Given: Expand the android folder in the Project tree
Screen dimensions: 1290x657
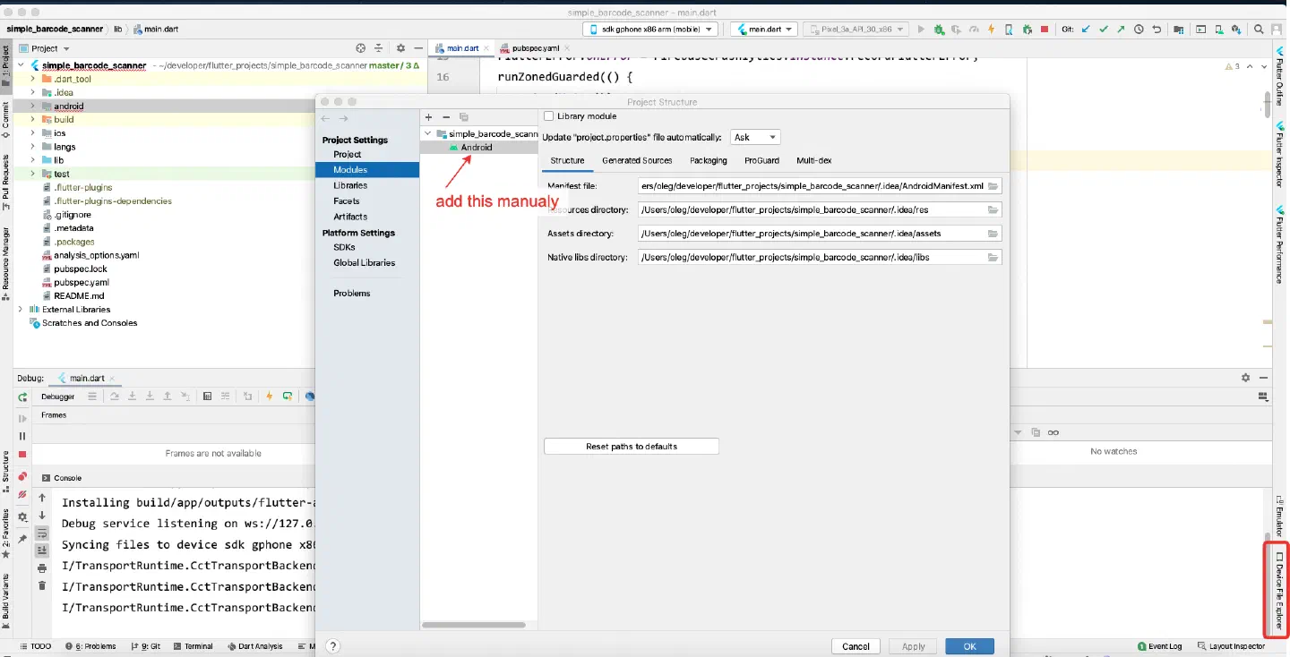Looking at the screenshot, I should (33, 106).
